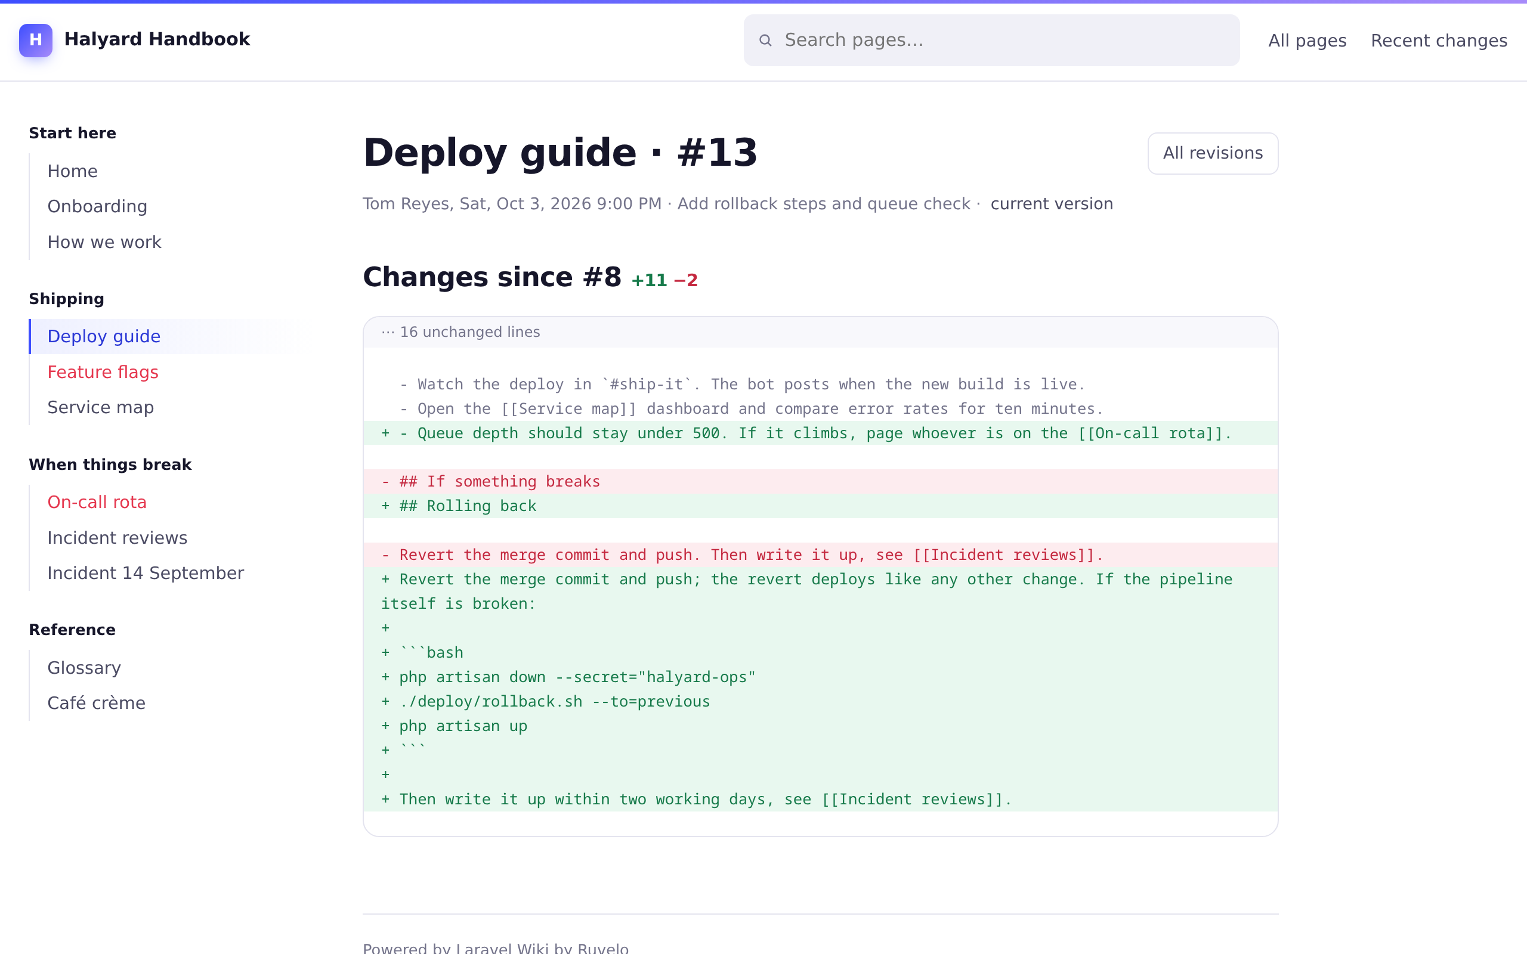Click the removed 'Revert the merge commit' line
Viewport: 1527px width, 954px height.
point(820,555)
